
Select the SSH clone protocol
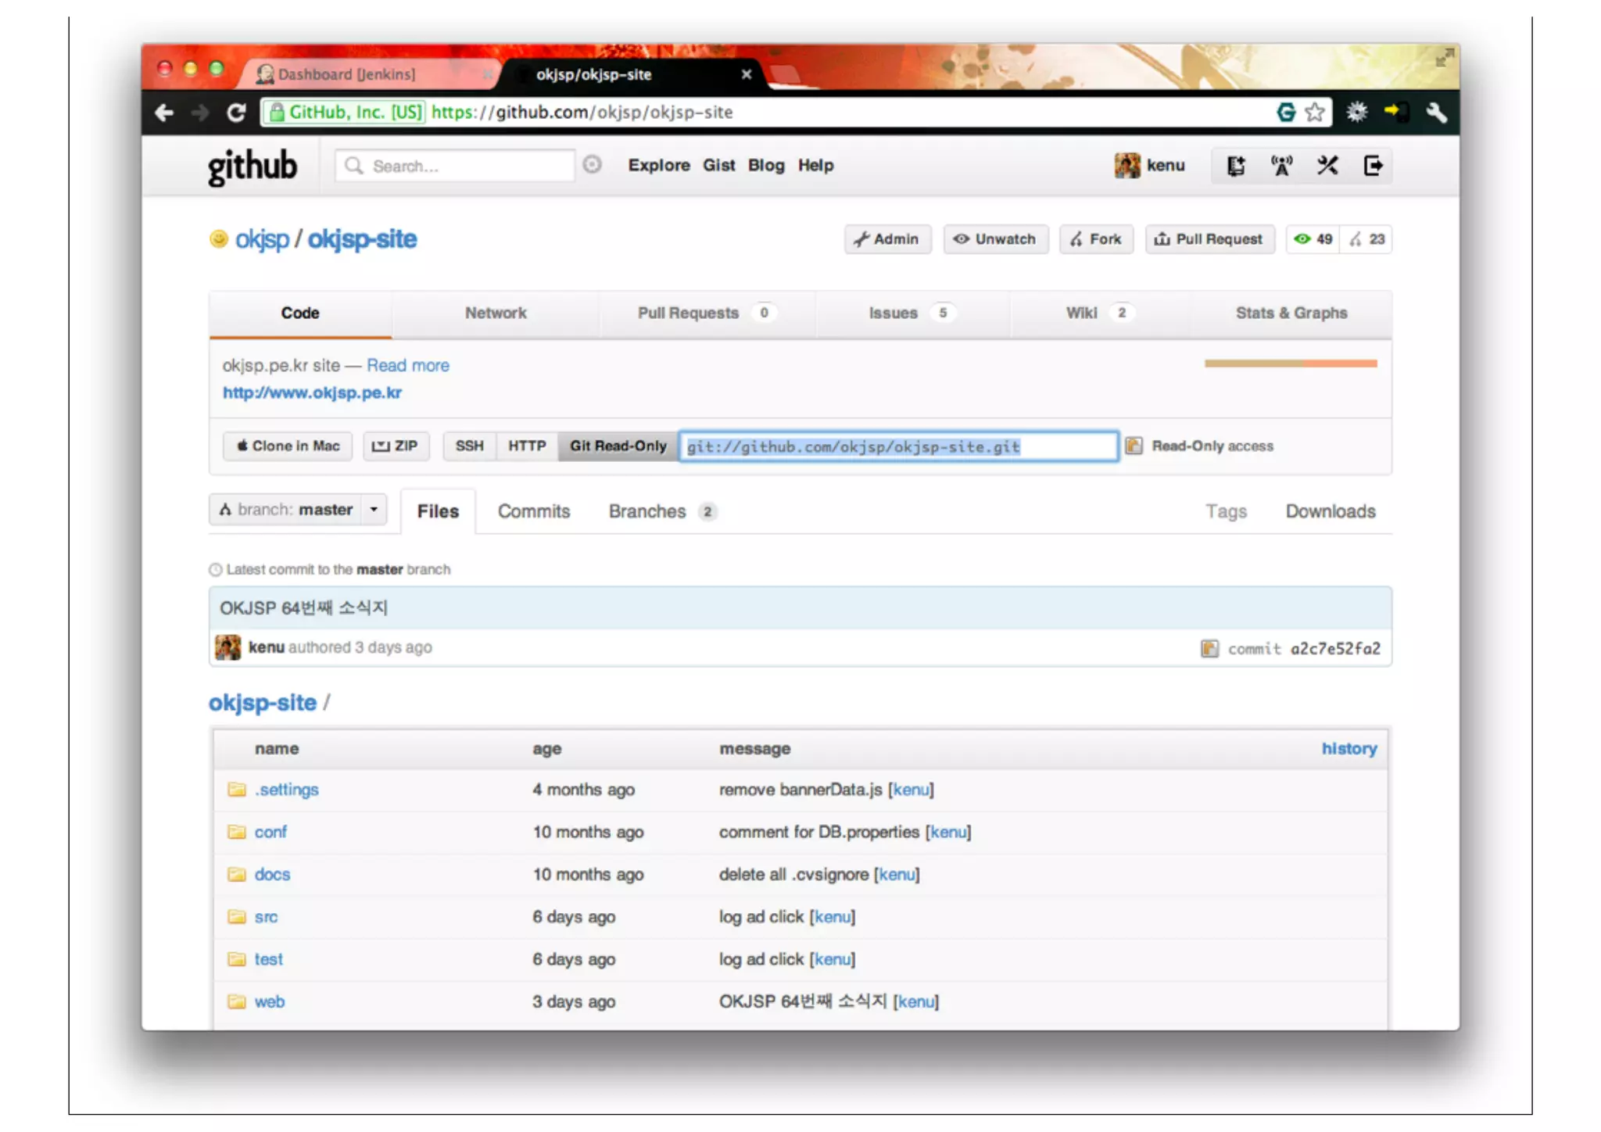tap(469, 446)
